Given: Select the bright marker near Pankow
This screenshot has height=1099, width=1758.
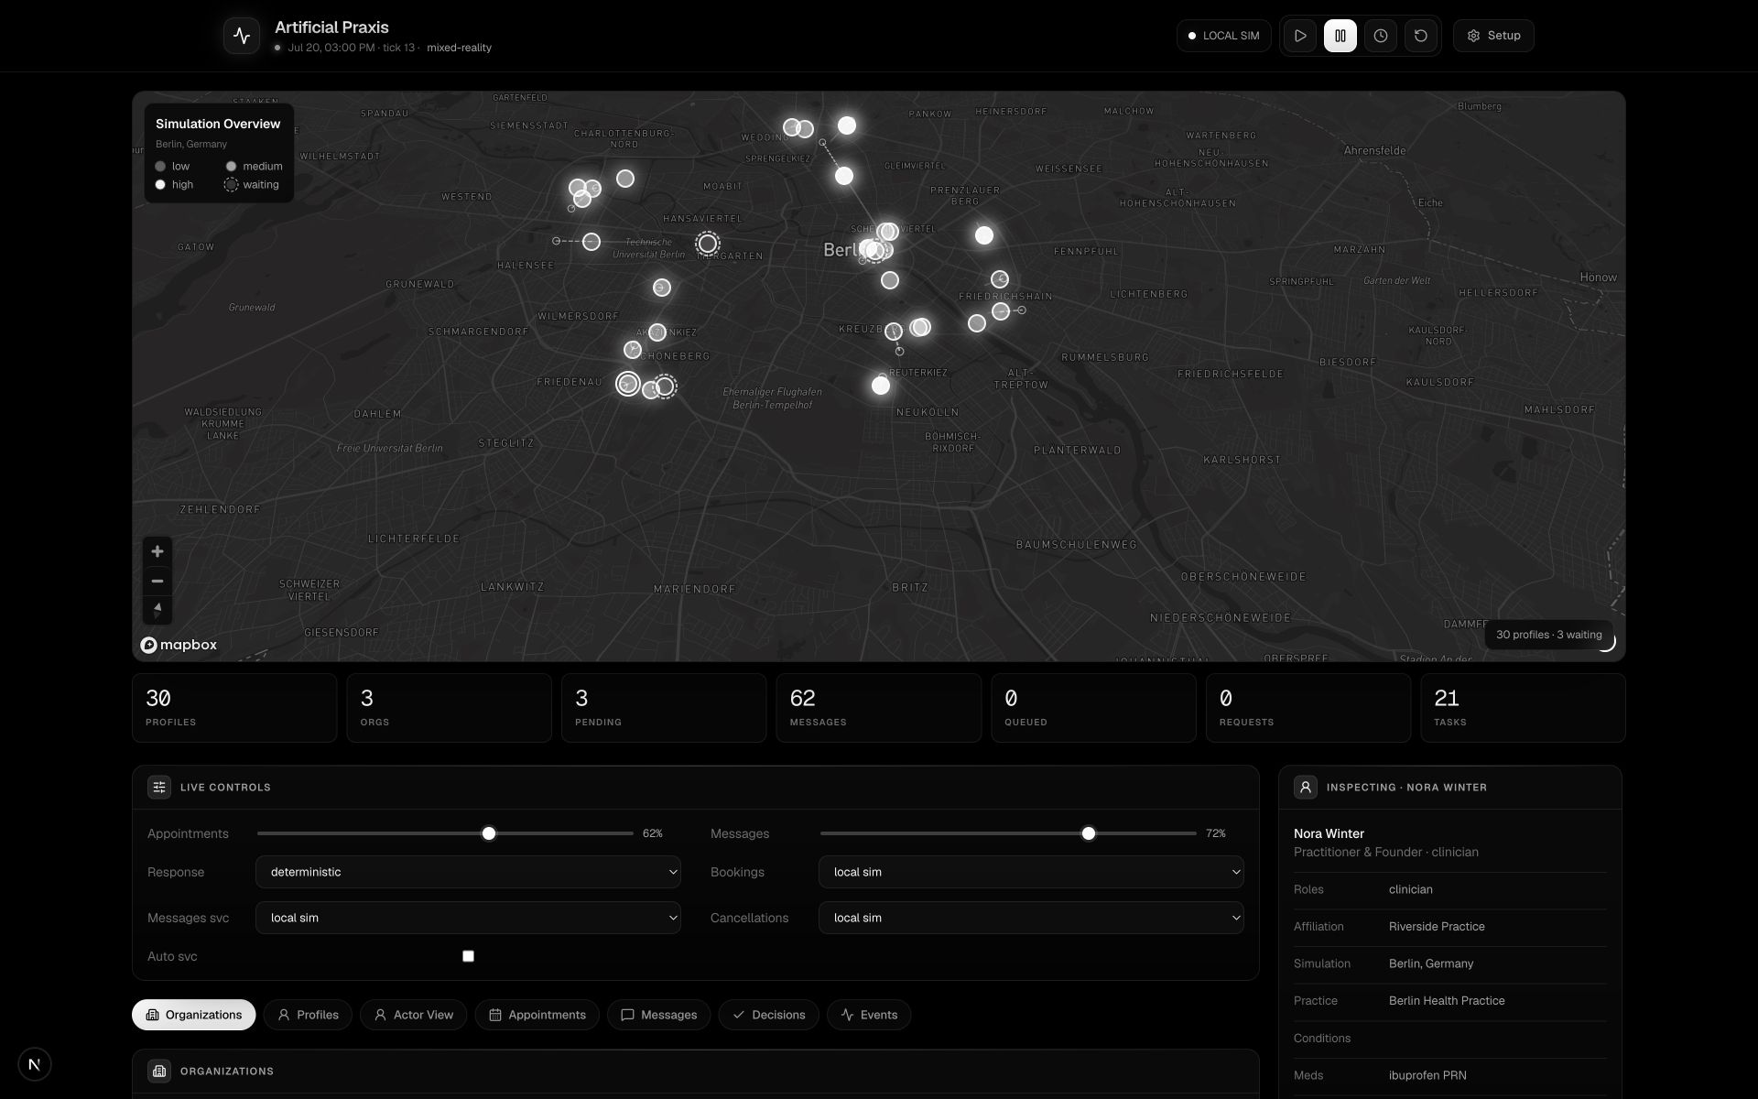Looking at the screenshot, I should [x=847, y=125].
